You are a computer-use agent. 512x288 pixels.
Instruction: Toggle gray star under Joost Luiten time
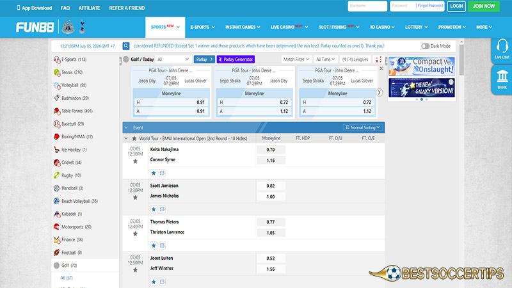pyautogui.click(x=135, y=270)
